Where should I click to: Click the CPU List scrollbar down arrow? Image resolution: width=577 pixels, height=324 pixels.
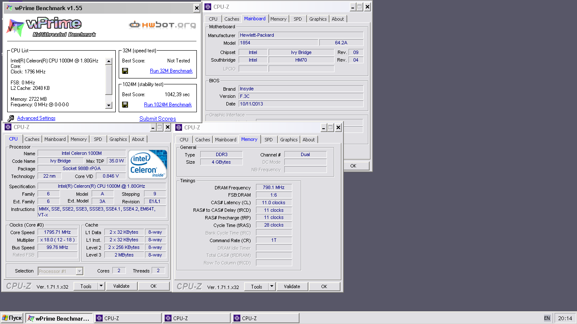(109, 105)
